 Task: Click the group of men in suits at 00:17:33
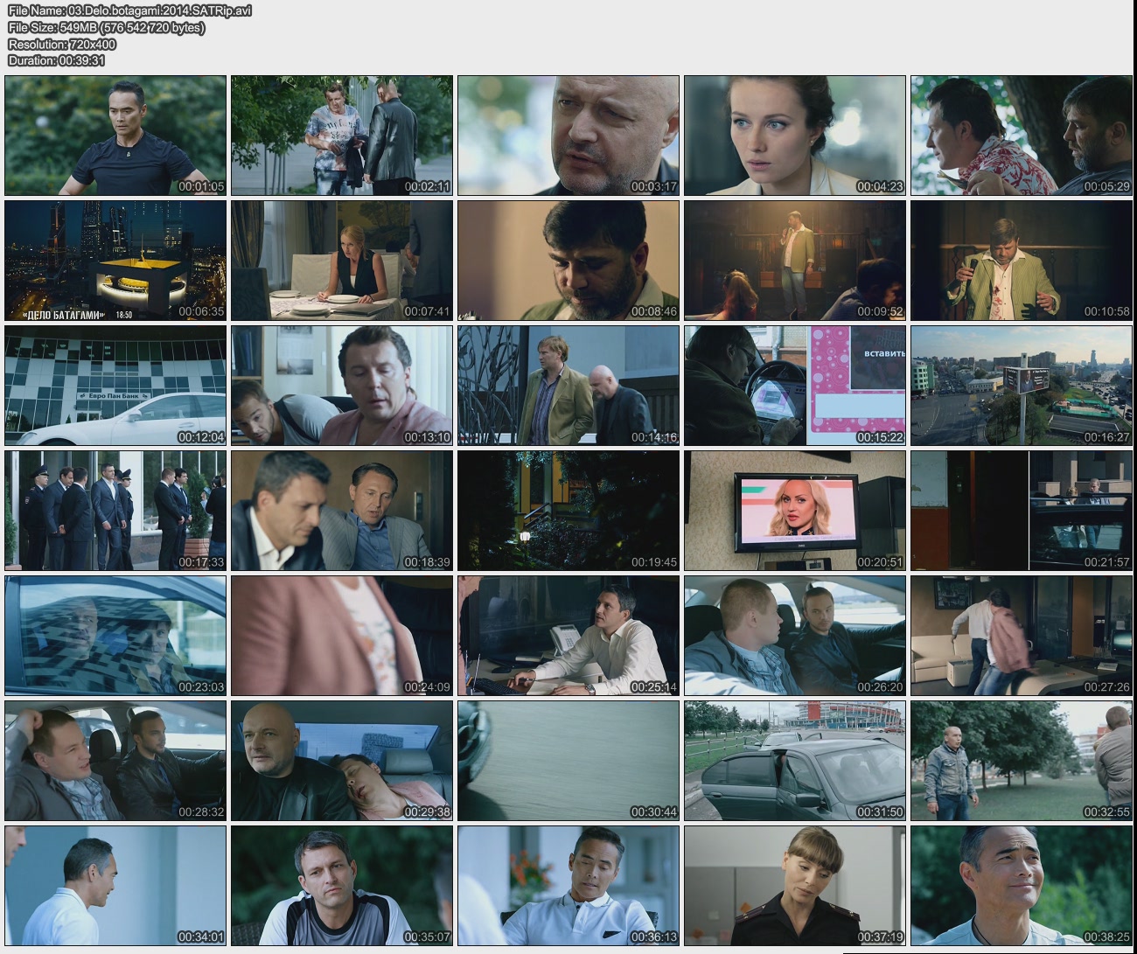pos(115,511)
